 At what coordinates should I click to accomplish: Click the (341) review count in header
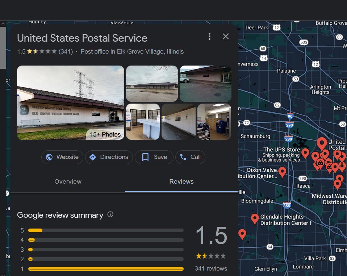pos(66,51)
